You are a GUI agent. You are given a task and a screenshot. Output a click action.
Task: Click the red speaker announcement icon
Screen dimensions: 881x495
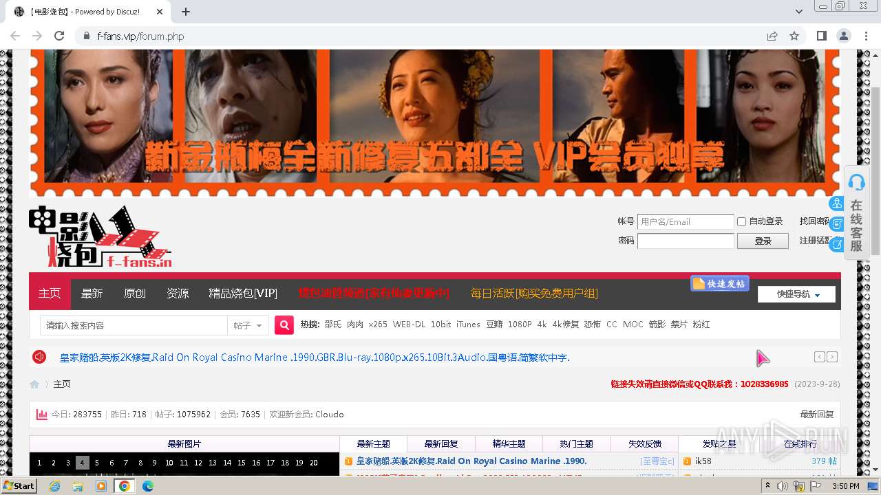click(39, 357)
